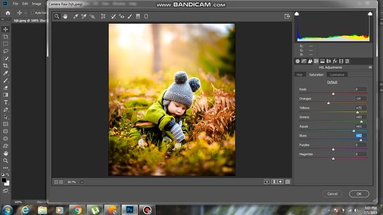
Task: Open the Presets panel icon
Action: (x=347, y=61)
